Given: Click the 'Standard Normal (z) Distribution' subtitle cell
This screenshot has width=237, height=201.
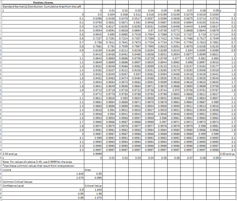Looking at the screenshot, I should pyautogui.click(x=43, y=6).
